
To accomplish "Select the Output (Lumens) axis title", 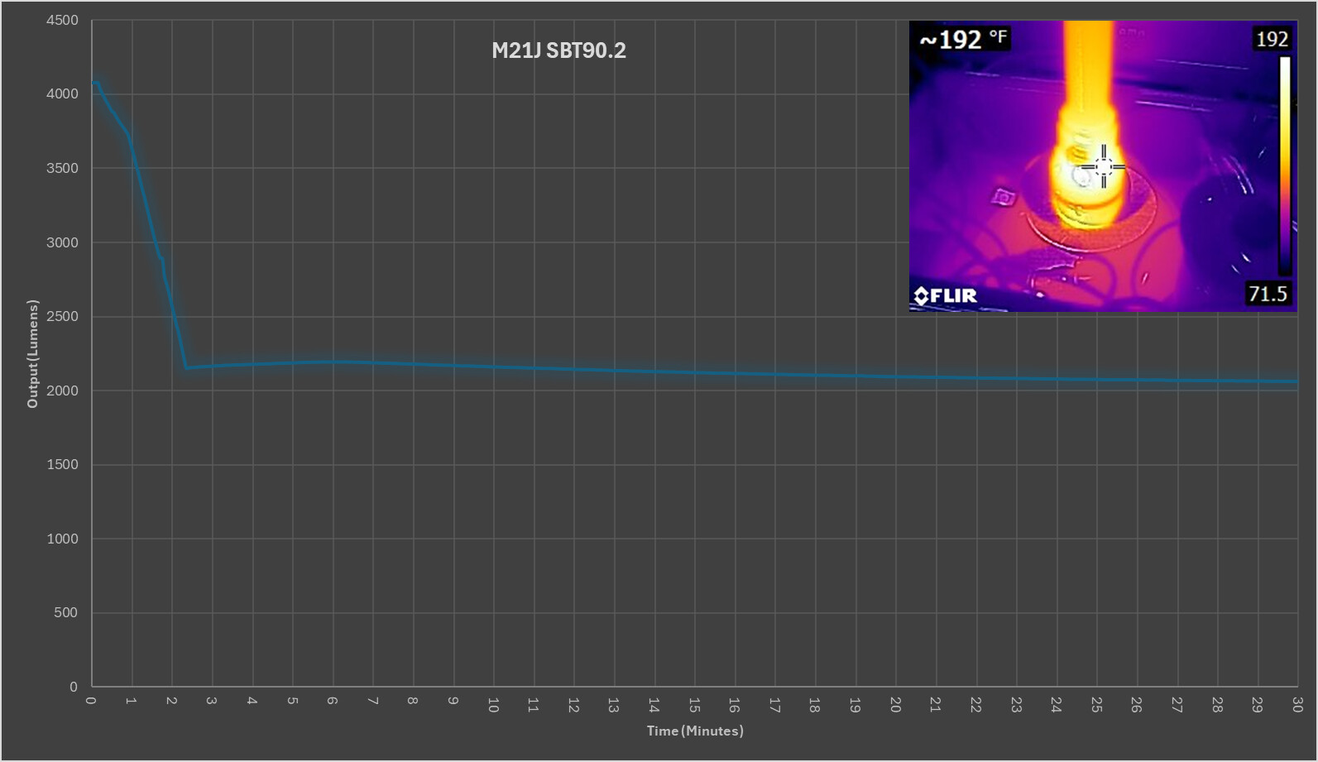I will click(x=32, y=354).
